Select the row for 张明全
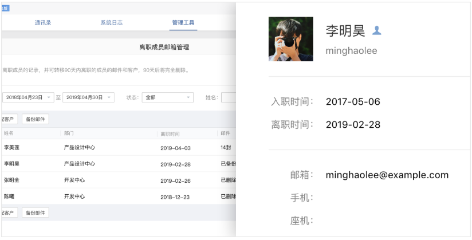The width and height of the screenshot is (472, 240). click(x=119, y=180)
